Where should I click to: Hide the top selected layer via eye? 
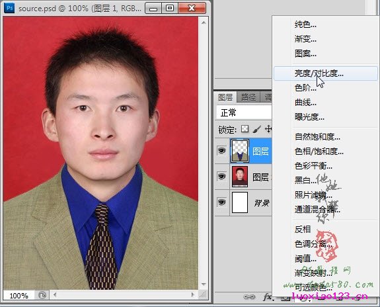[221, 151]
